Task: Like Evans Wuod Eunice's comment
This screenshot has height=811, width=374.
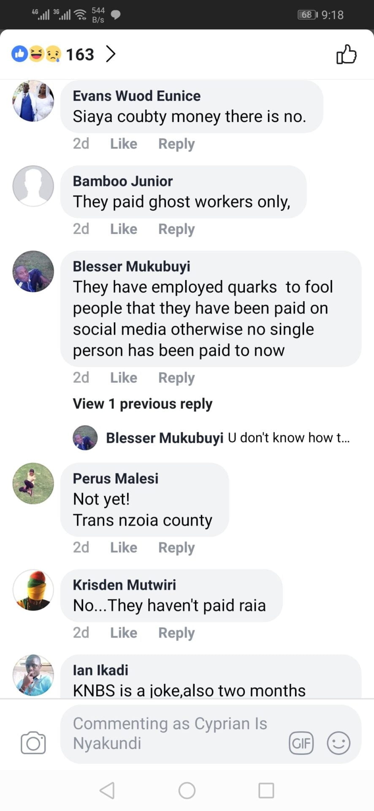Action: click(x=124, y=144)
